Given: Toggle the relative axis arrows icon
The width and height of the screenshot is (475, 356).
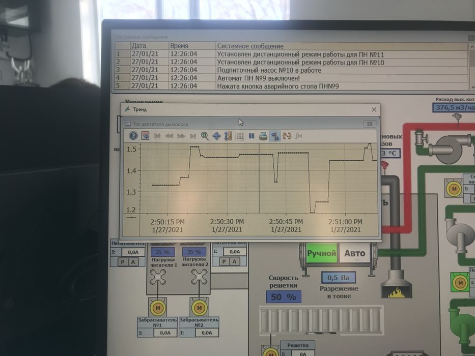Looking at the screenshot, I should 275,136.
